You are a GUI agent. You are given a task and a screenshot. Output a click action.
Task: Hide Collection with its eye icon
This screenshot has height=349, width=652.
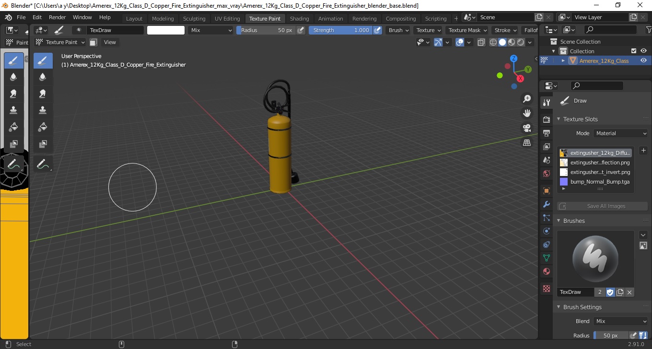coord(644,51)
